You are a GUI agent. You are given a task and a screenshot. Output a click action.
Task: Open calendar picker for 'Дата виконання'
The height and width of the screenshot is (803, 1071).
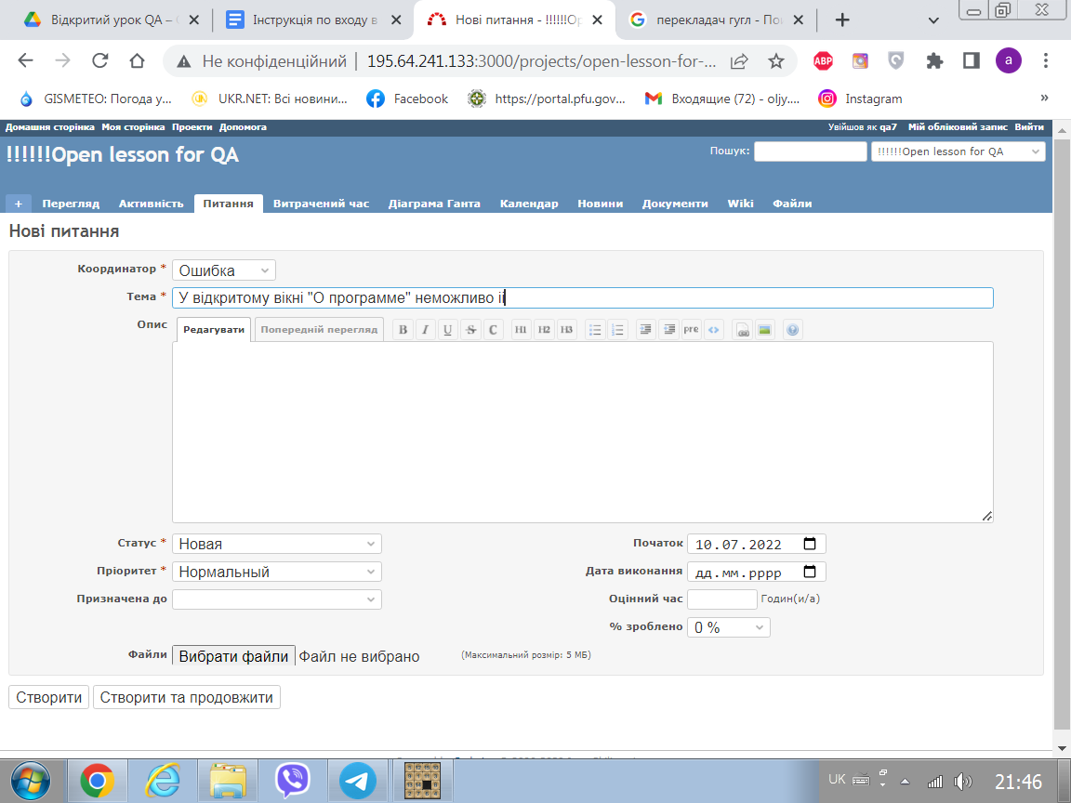[810, 572]
